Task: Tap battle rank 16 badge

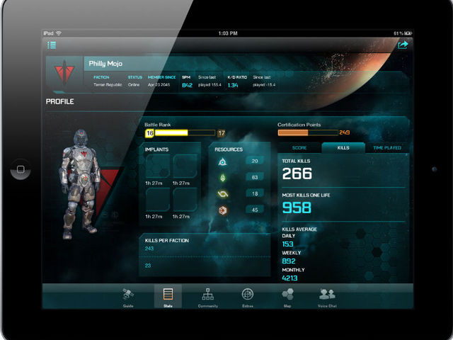Action: [x=149, y=133]
